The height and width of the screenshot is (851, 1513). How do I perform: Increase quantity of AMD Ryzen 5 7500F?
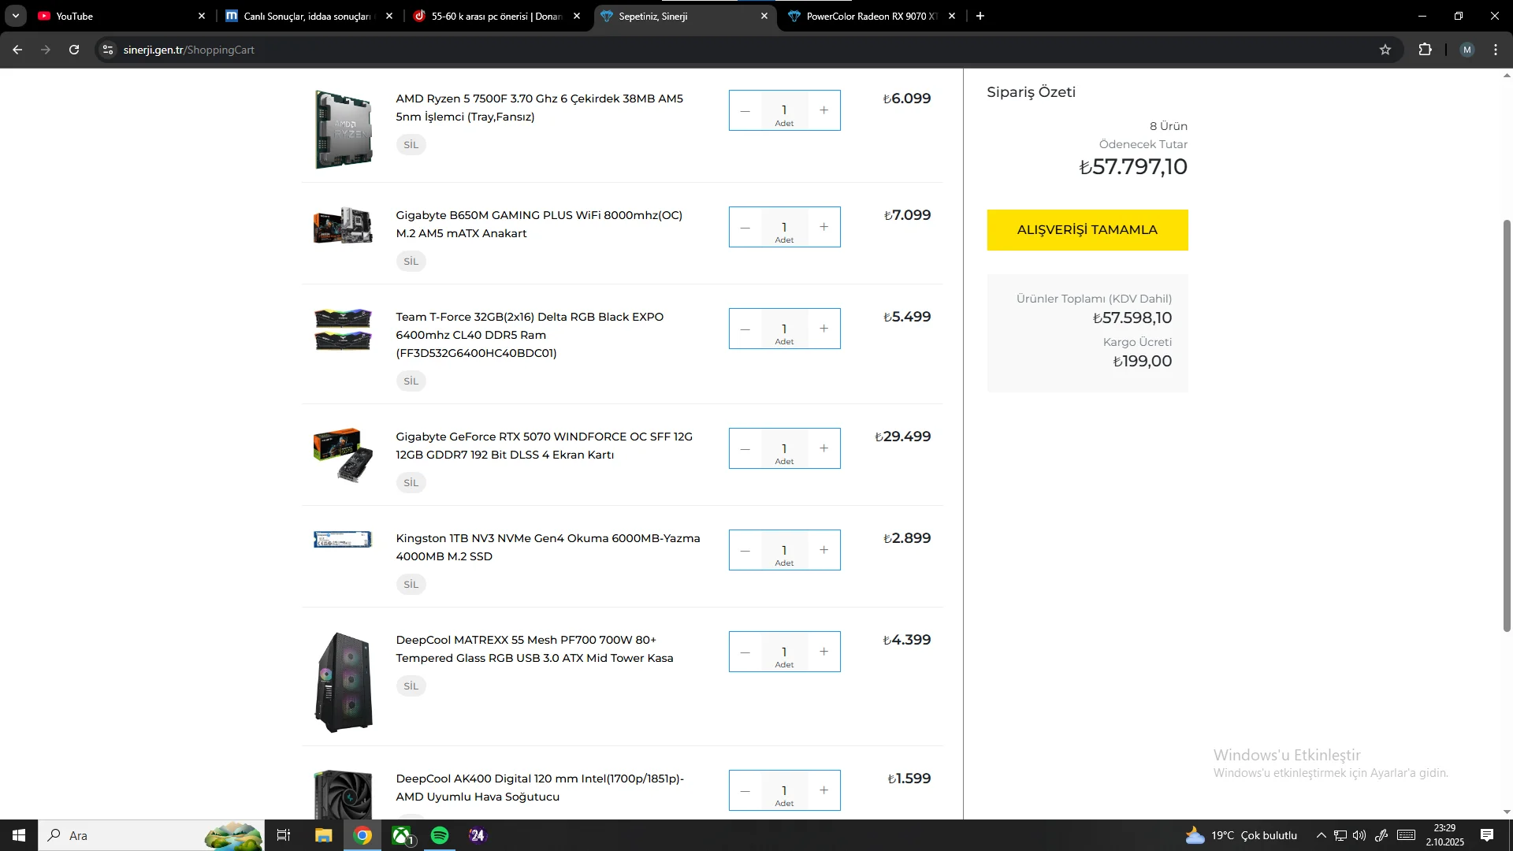point(823,110)
